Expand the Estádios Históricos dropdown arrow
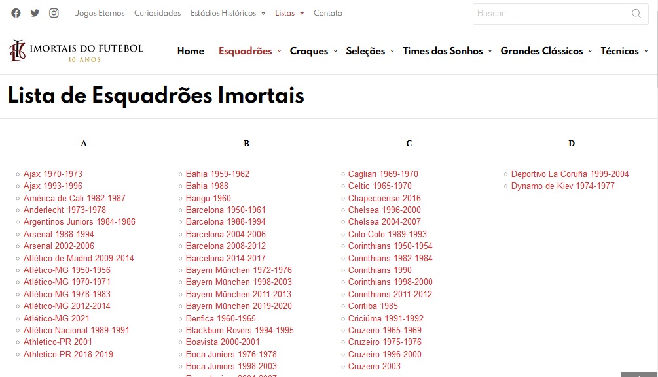Image resolution: width=658 pixels, height=377 pixels. tap(263, 14)
